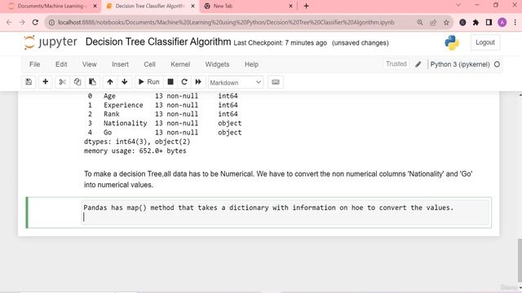Click the site information icon
The width and height of the screenshot is (522, 293).
coord(51,22)
